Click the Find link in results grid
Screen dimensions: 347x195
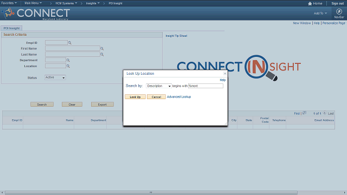click(x=297, y=113)
